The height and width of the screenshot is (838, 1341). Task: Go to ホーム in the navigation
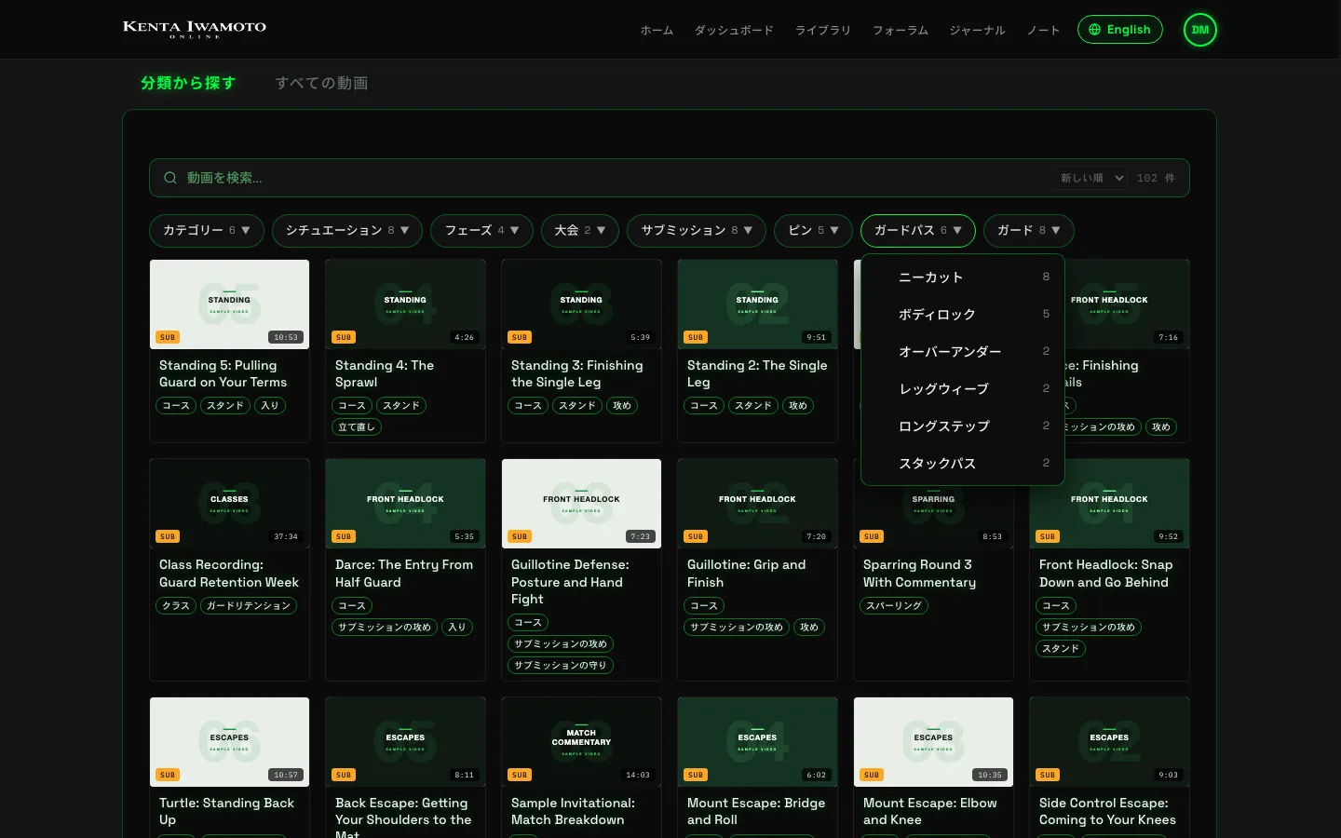pos(657,30)
